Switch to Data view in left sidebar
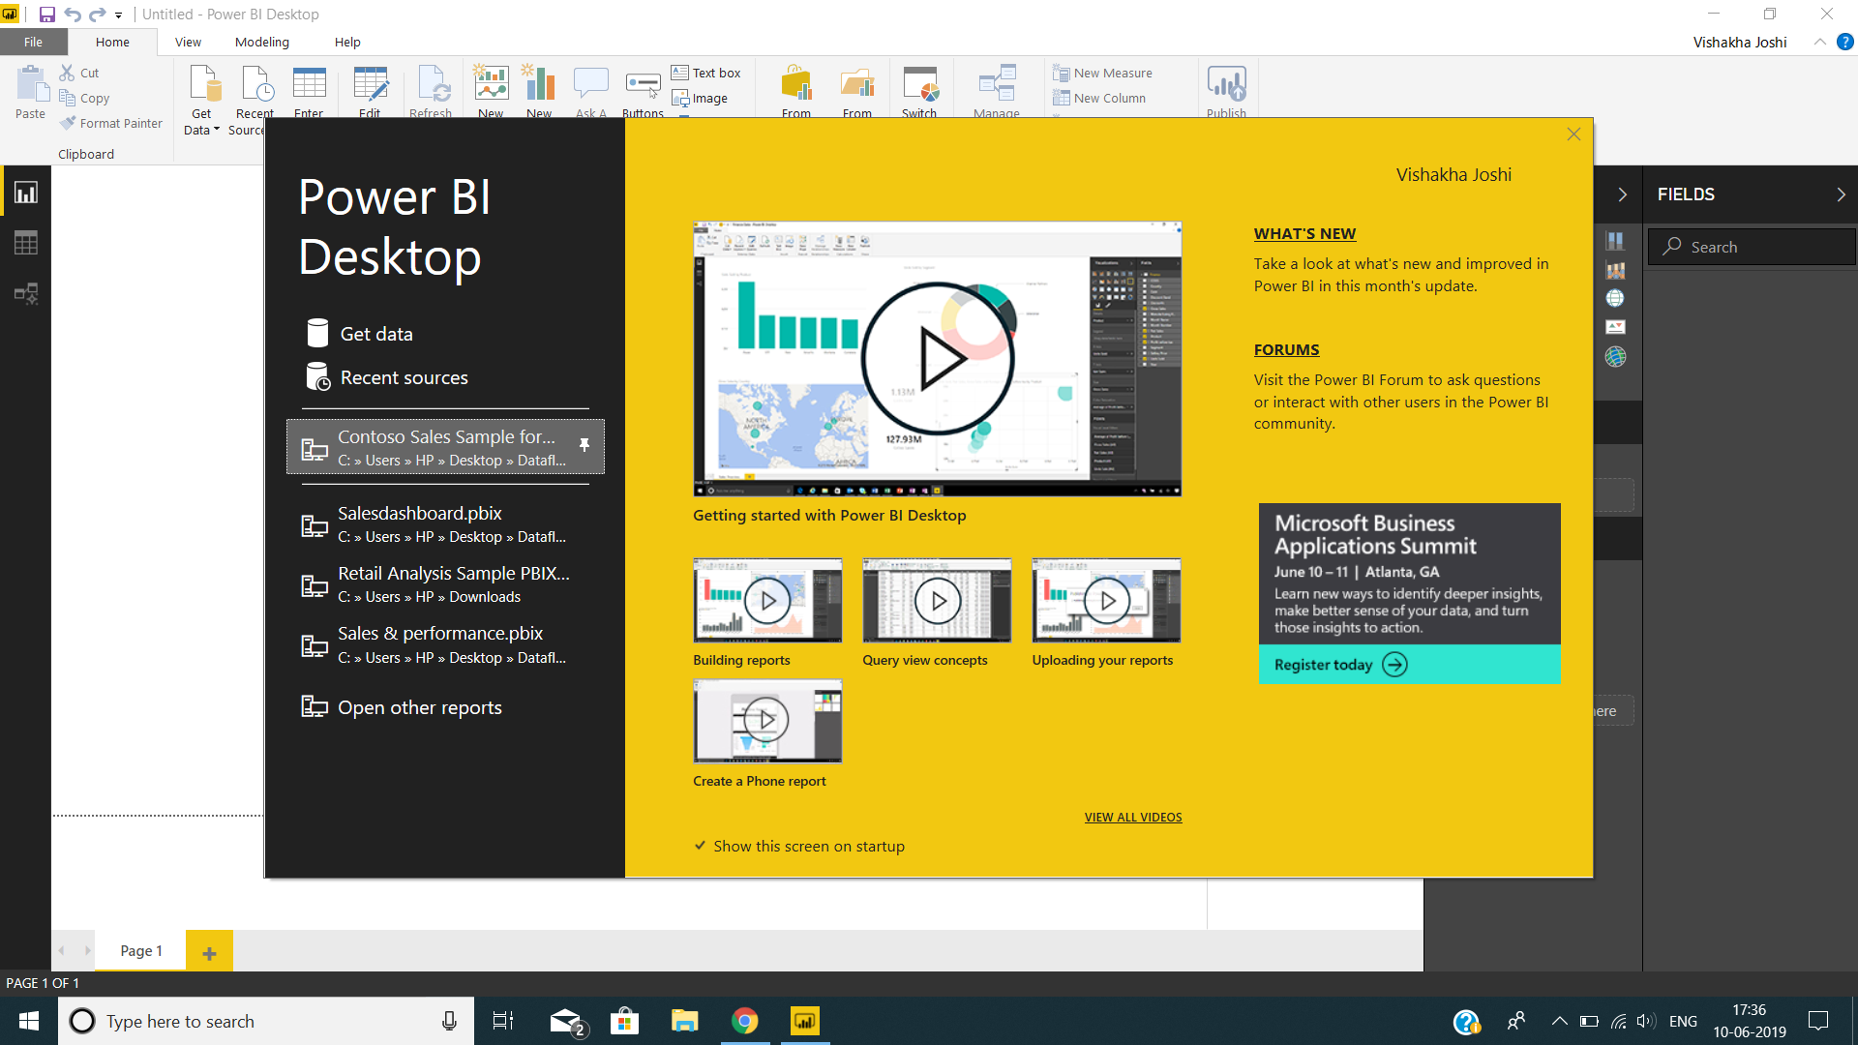The image size is (1858, 1045). click(26, 243)
